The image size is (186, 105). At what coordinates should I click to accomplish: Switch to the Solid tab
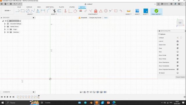point(19,7)
